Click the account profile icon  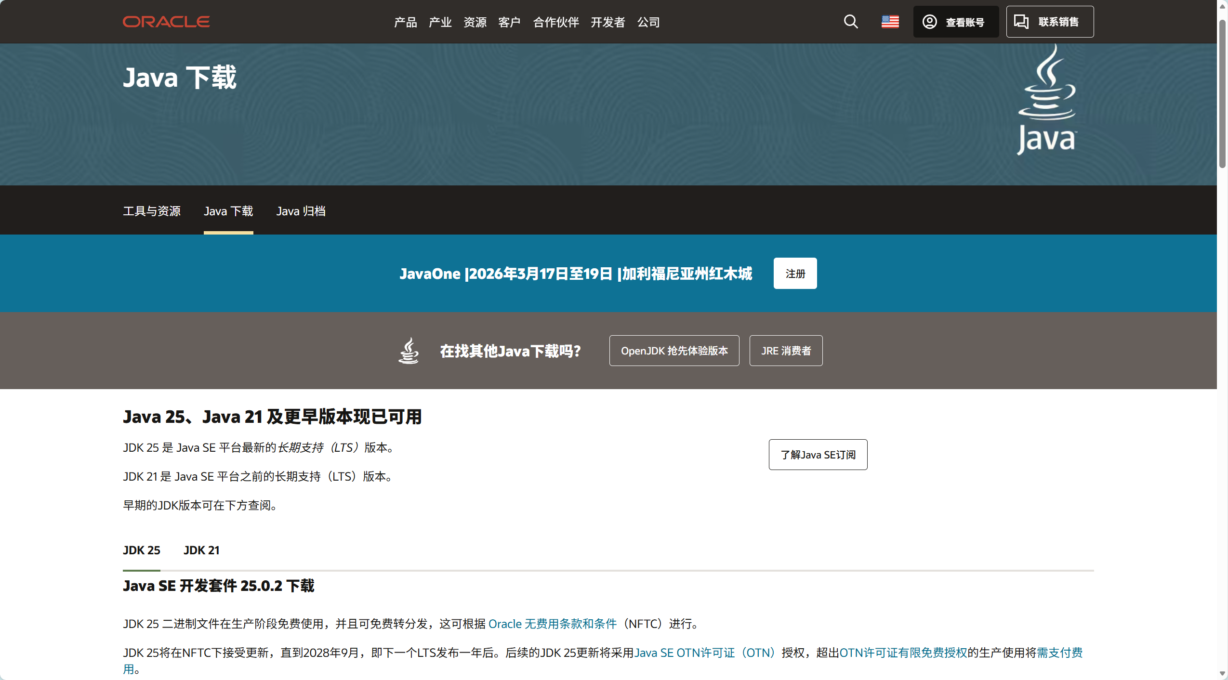[929, 22]
